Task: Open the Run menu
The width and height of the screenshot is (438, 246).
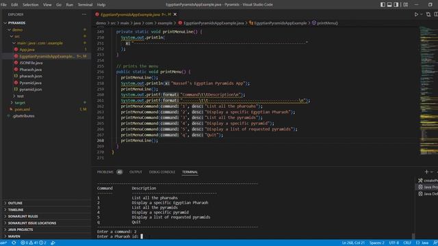Action: (69, 5)
